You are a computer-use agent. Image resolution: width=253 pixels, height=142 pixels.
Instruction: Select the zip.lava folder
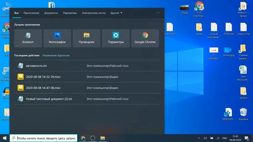243,93
